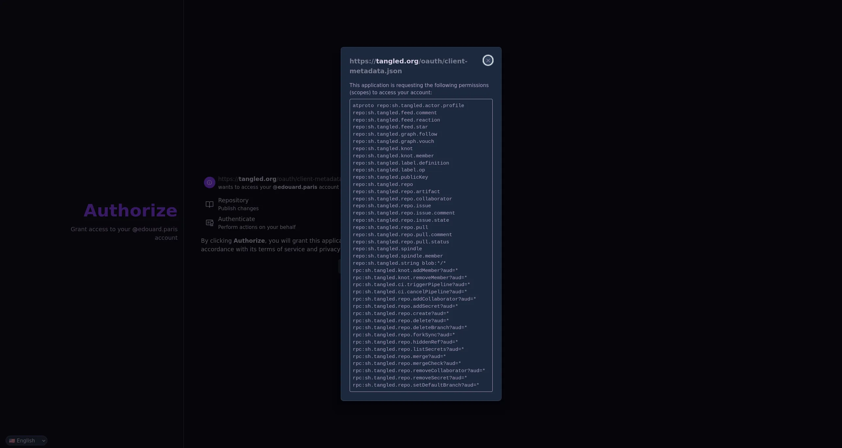Image resolution: width=842 pixels, height=448 pixels.
Task: Click the rpc repo.deleteBranch scope line
Action: (x=410, y=327)
